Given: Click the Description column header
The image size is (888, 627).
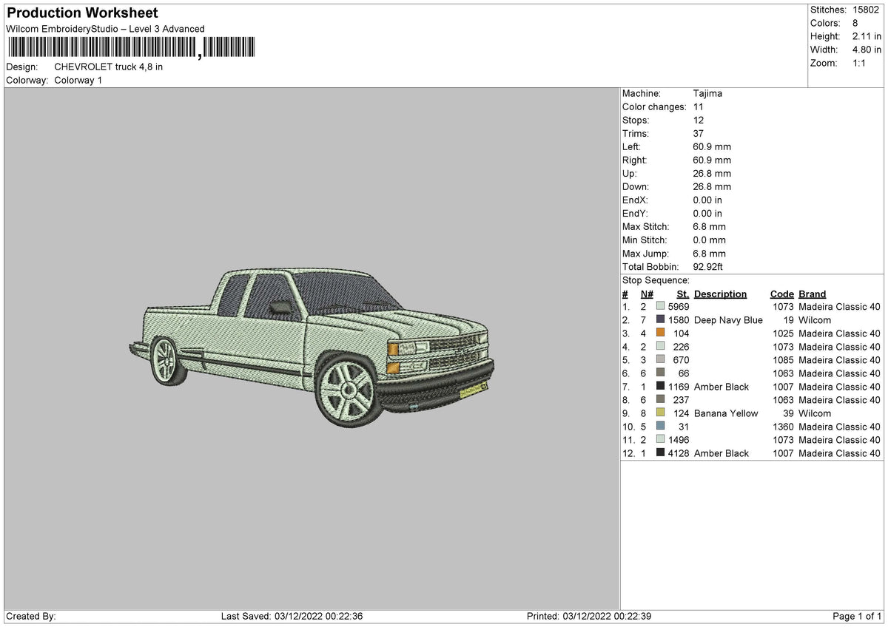Looking at the screenshot, I should [x=720, y=294].
